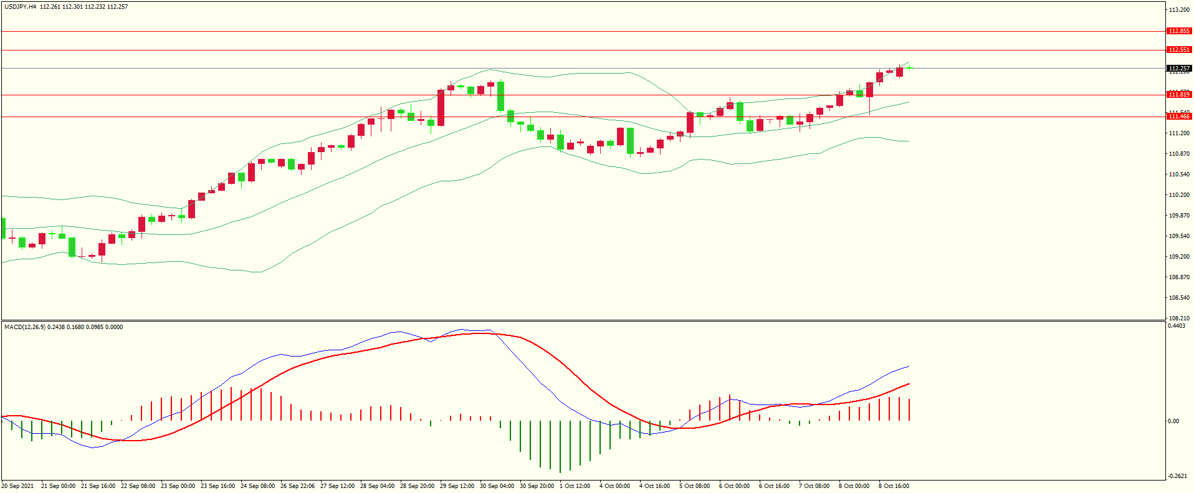Select the MACD(12,26,9) indicator label
Image resolution: width=1194 pixels, height=493 pixels.
tap(24, 327)
